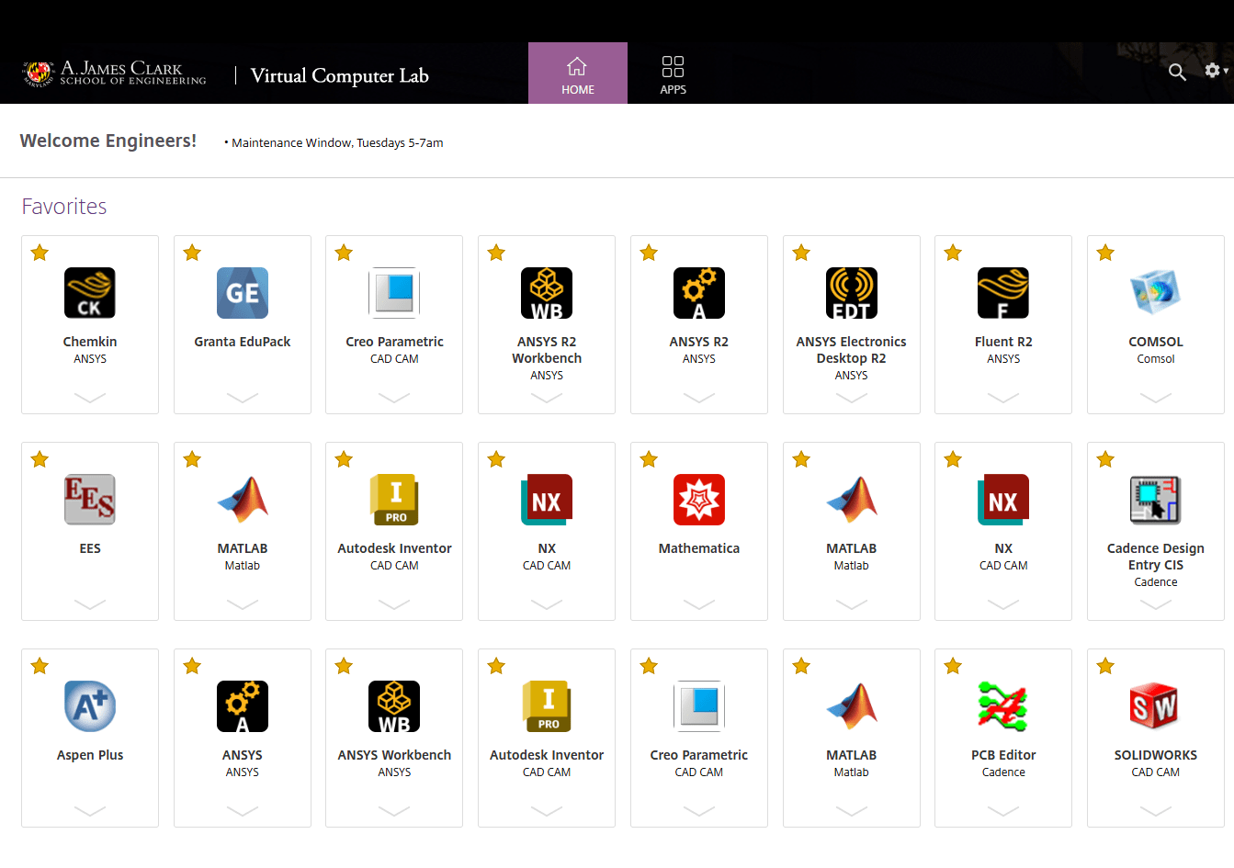Image resolution: width=1234 pixels, height=868 pixels.
Task: Open SOLIDWORKS CAD CAM app
Action: coord(1155,706)
